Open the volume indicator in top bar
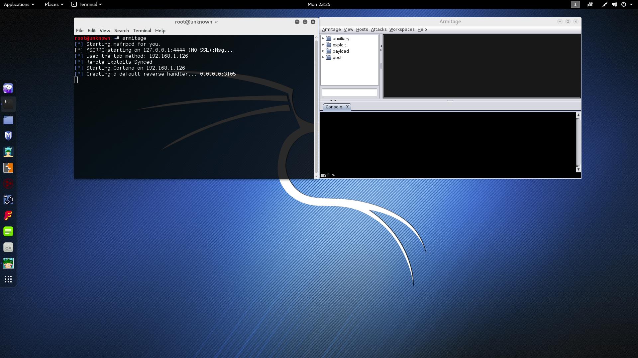Image resolution: width=638 pixels, height=358 pixels. pyautogui.click(x=614, y=4)
